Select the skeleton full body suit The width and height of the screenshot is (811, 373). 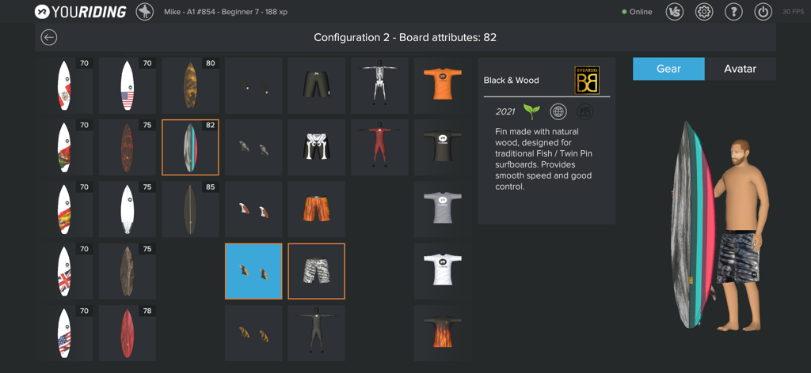(x=379, y=85)
